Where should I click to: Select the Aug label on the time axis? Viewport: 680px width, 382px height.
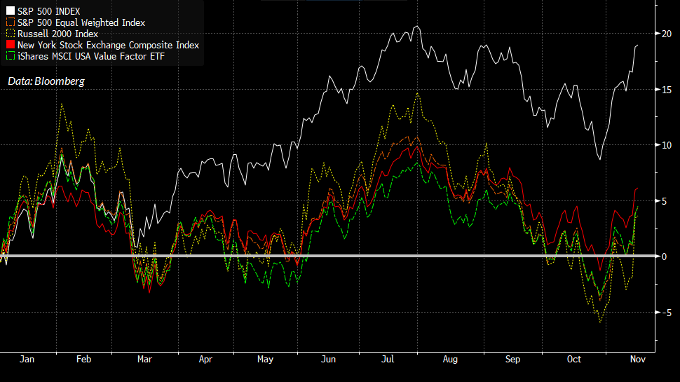450,359
